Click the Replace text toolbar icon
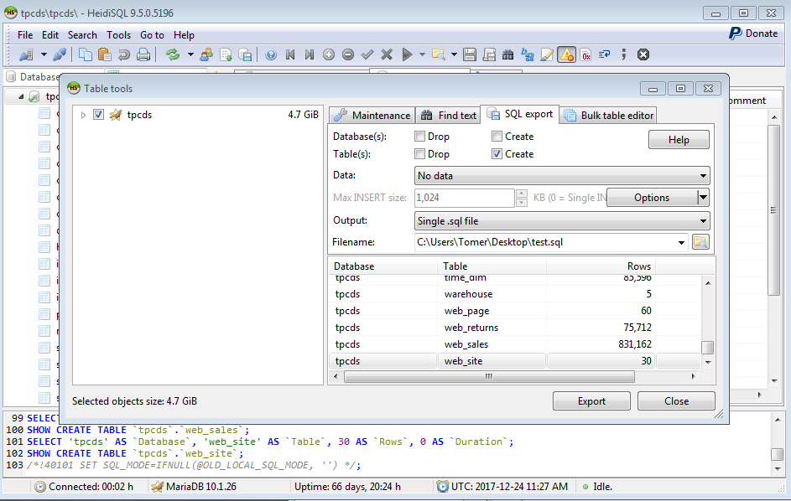The height and width of the screenshot is (501, 791). [x=528, y=54]
